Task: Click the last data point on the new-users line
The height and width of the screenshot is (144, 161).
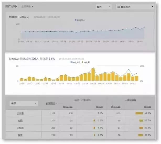Action: (144, 27)
